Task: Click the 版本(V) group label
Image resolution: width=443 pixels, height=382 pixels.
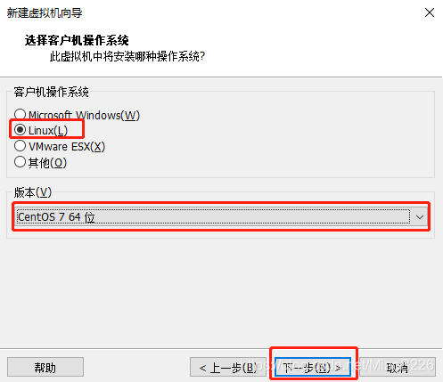Action: [x=33, y=192]
